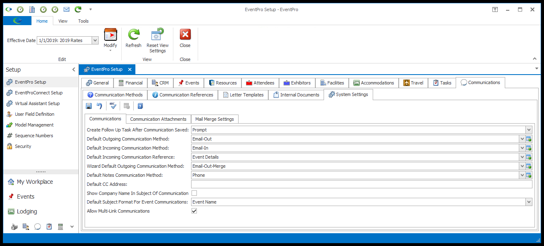Open the Modify dropdown menu
The image size is (544, 246).
(110, 40)
